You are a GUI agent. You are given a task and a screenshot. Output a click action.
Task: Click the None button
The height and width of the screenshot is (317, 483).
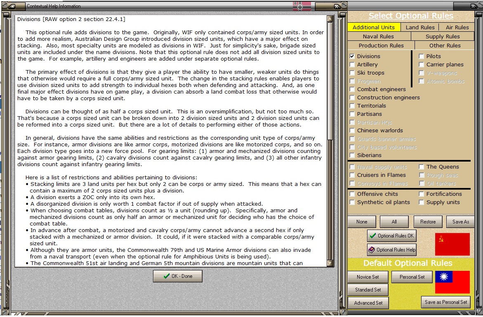tap(362, 222)
